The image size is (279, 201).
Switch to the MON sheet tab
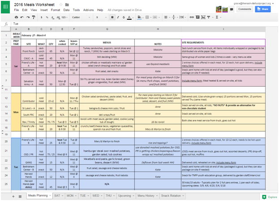(70, 196)
